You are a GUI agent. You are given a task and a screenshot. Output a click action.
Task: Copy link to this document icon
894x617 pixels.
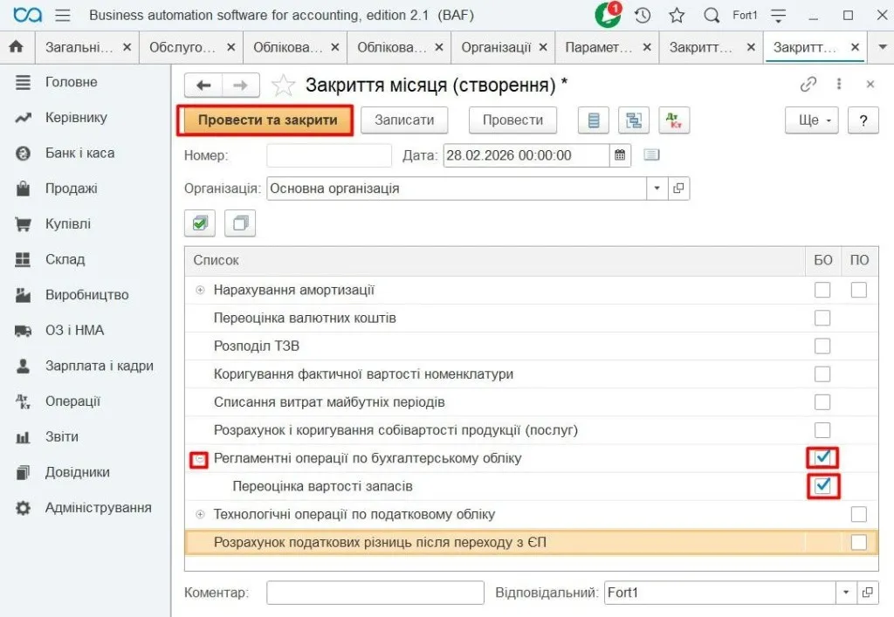point(808,85)
